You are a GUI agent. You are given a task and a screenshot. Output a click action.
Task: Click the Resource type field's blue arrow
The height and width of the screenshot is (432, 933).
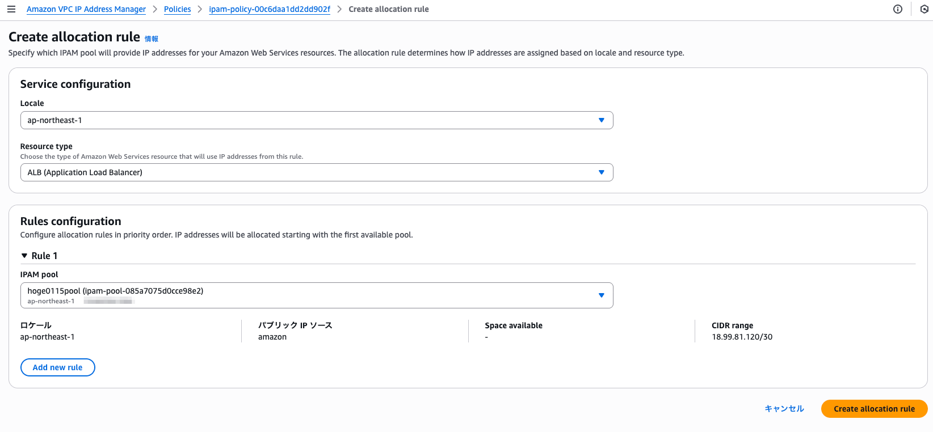point(601,172)
